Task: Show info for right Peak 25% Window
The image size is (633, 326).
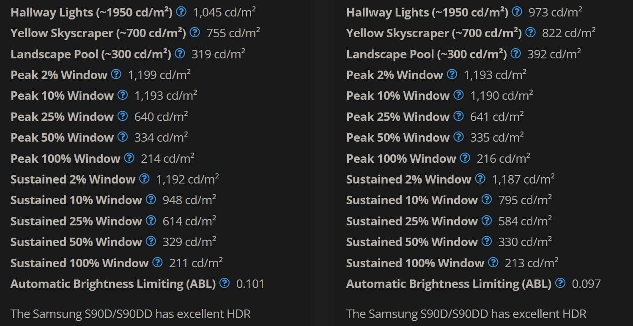Action: [458, 116]
